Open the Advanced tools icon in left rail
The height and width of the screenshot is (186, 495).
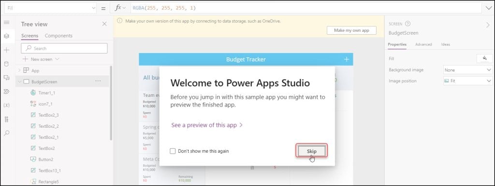coord(7,120)
